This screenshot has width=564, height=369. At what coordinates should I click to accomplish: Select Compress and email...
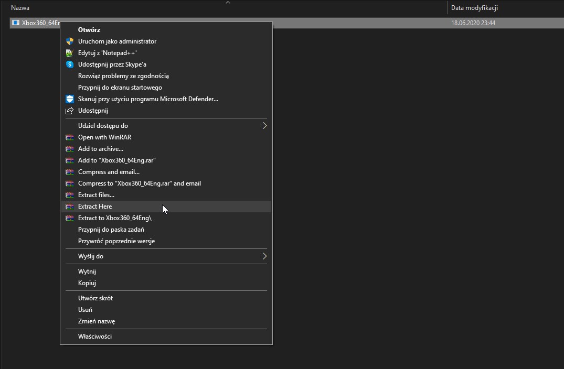(x=166, y=172)
